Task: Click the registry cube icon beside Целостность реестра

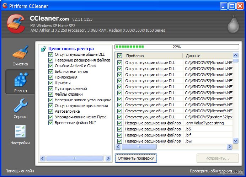Action: [43, 49]
